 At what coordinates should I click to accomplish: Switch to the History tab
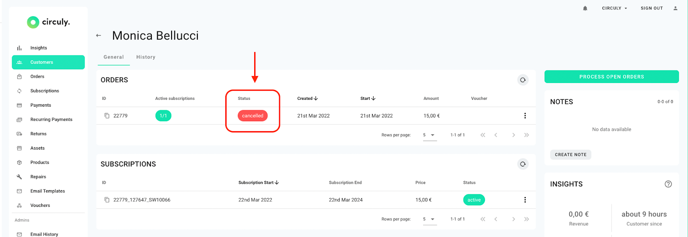click(x=146, y=57)
